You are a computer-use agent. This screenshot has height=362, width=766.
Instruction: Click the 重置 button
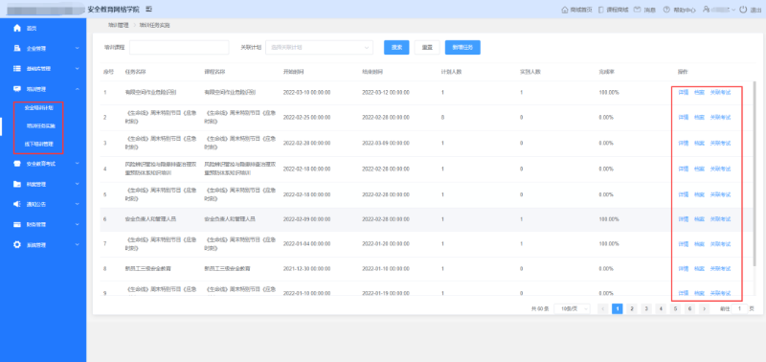(427, 47)
